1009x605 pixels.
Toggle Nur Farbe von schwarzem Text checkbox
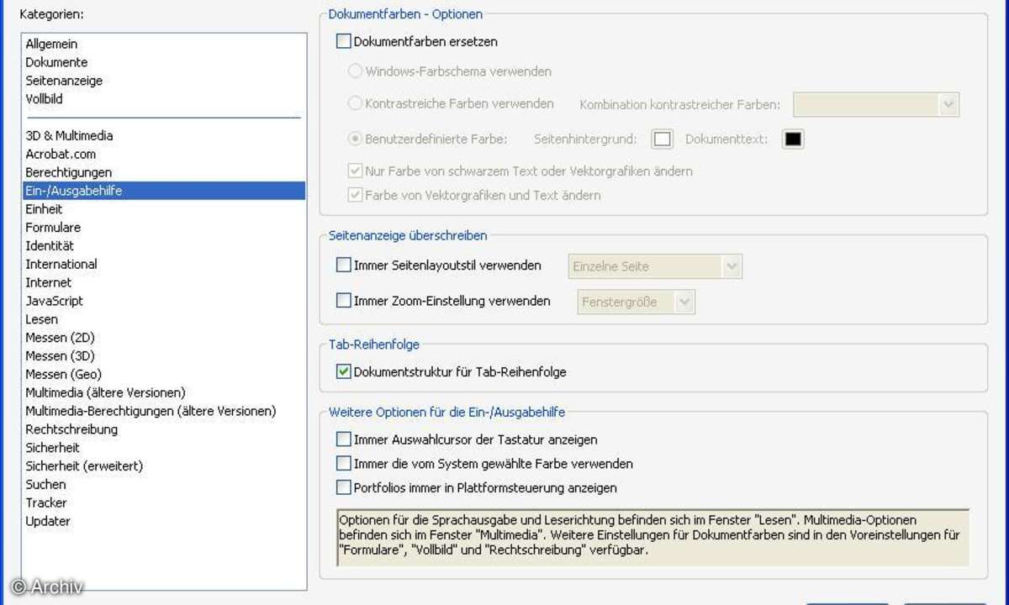click(x=355, y=171)
